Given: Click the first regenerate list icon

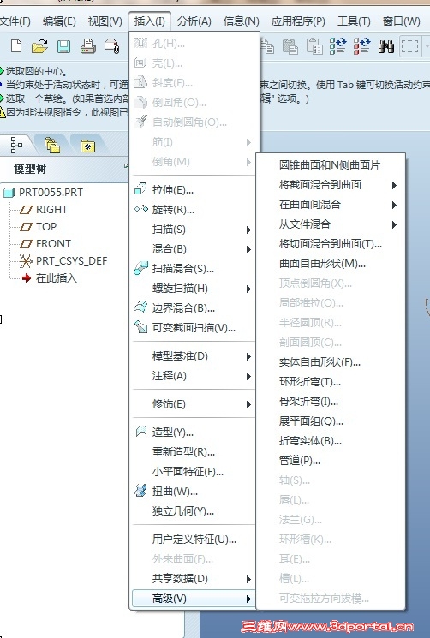Looking at the screenshot, I should pos(337,46).
